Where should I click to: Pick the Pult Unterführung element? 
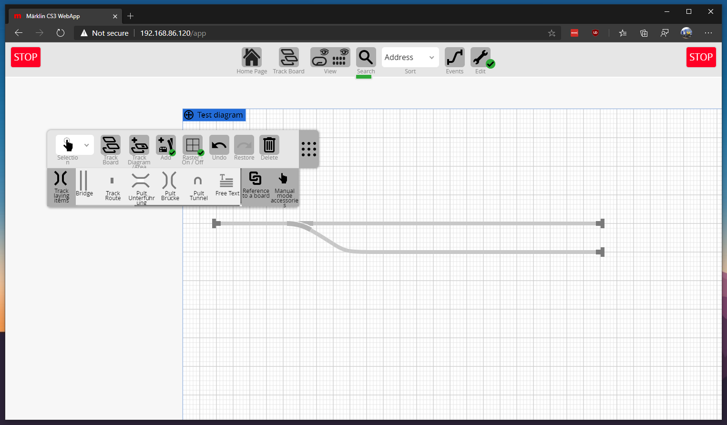click(x=141, y=188)
